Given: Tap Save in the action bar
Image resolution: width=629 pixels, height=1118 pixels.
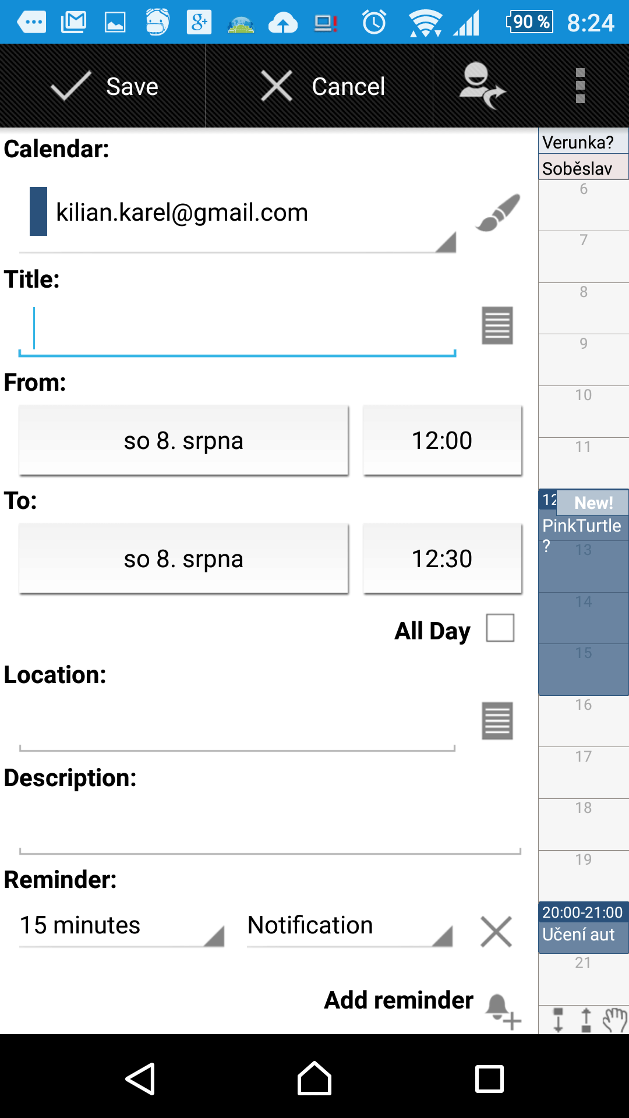Looking at the screenshot, I should 104,86.
